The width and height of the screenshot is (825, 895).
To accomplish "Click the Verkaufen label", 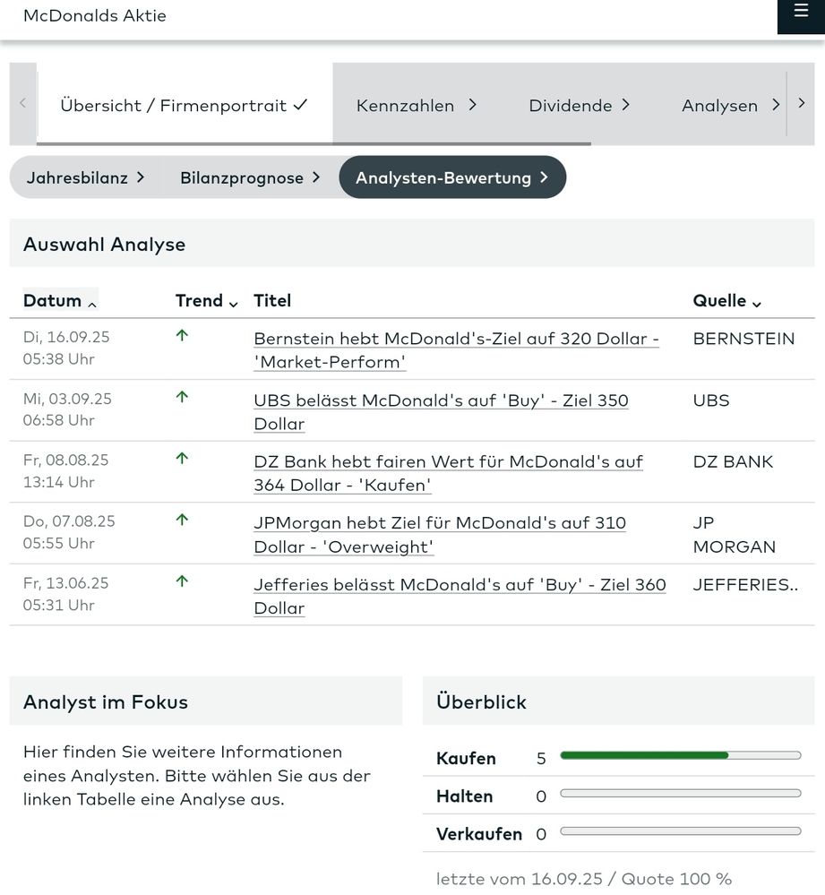I will click(x=478, y=834).
